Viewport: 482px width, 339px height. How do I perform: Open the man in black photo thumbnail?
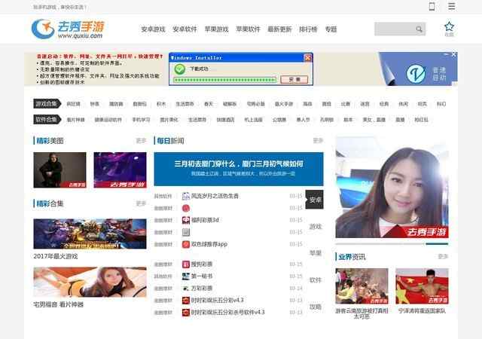tap(60, 169)
